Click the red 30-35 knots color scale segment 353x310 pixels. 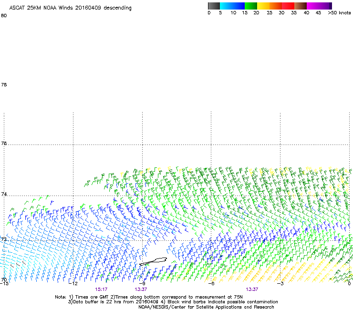[288, 6]
